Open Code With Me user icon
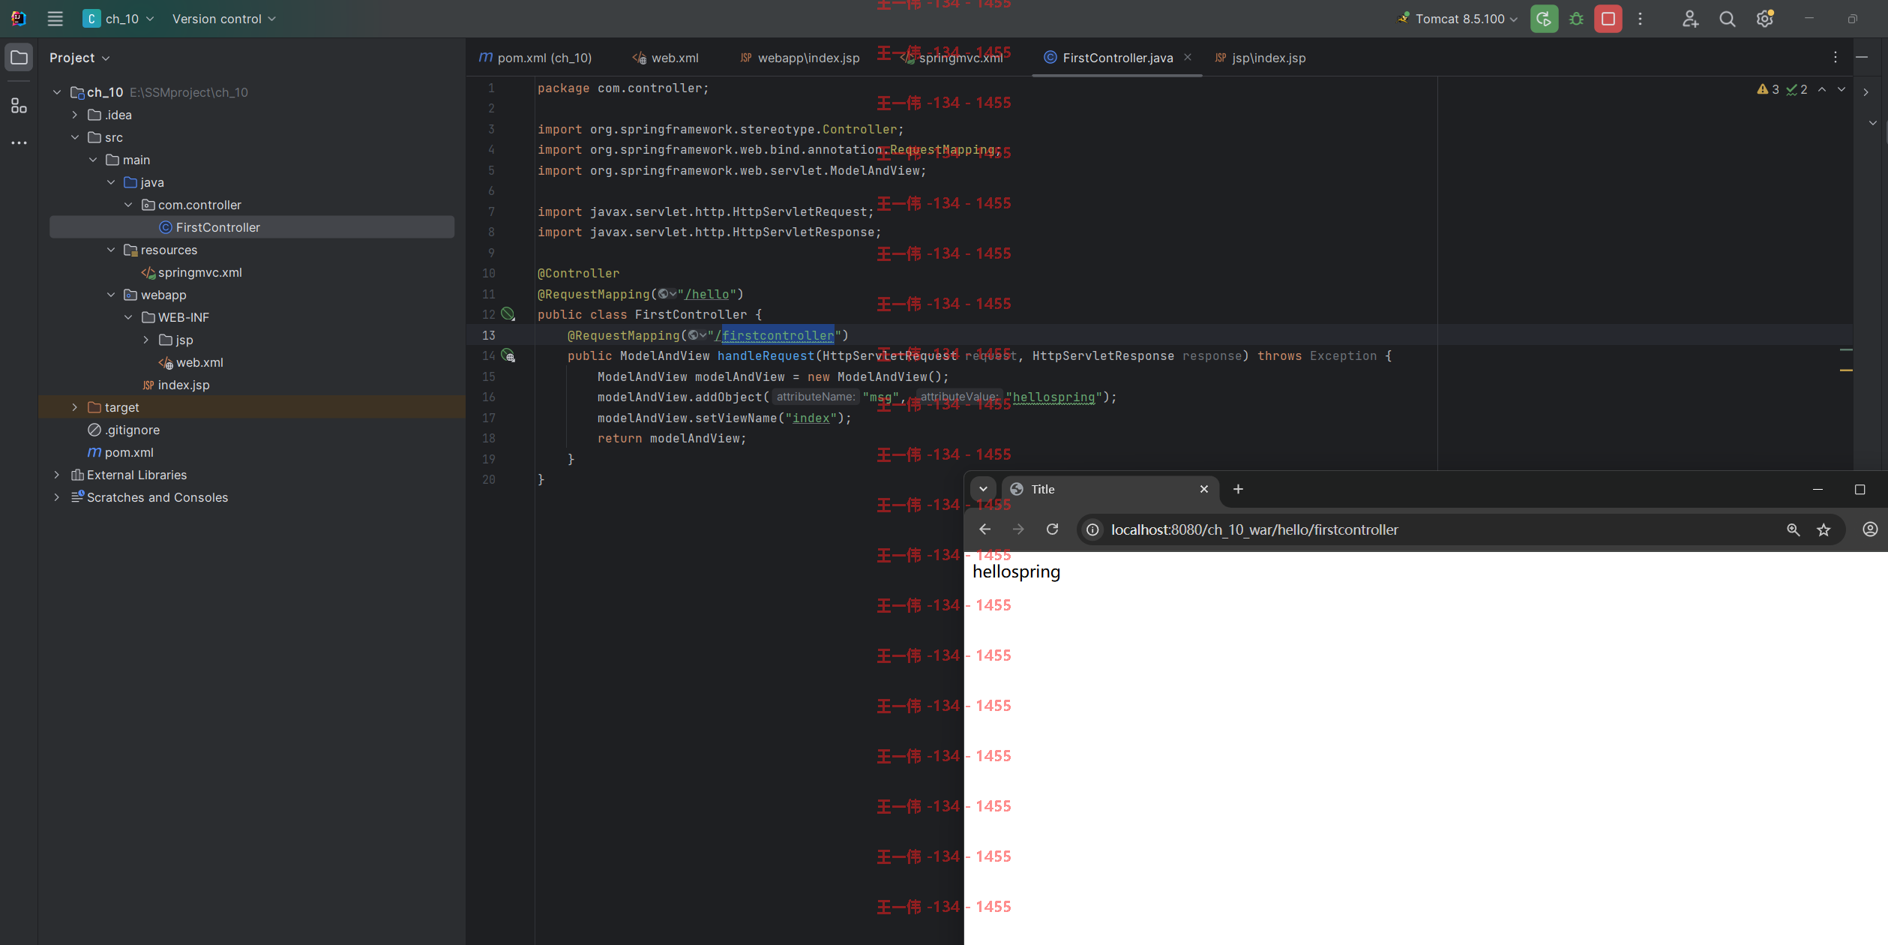Image resolution: width=1888 pixels, height=945 pixels. (x=1690, y=19)
